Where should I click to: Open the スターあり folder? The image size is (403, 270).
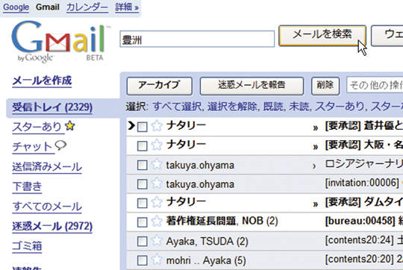click(37, 127)
